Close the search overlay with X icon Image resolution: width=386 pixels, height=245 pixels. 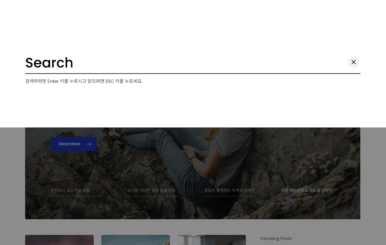(353, 62)
